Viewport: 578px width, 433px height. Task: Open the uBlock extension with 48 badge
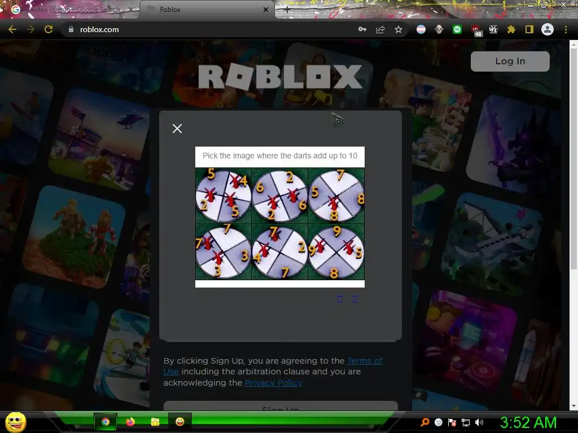(x=476, y=30)
